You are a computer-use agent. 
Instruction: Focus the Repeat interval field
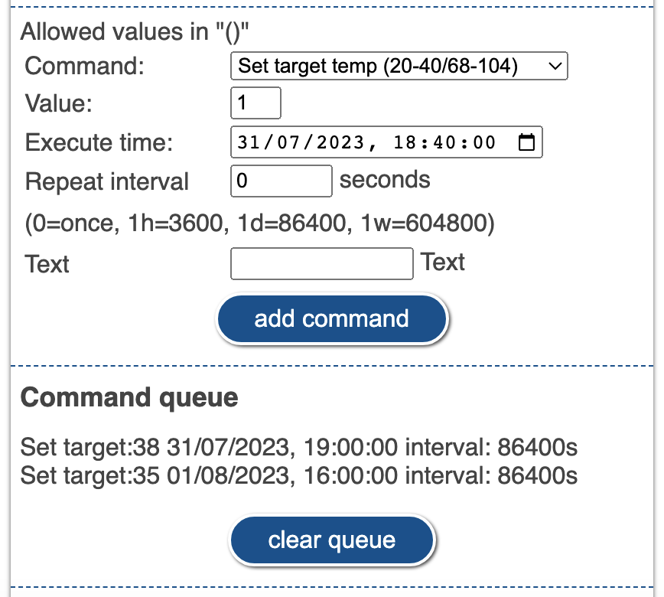[280, 181]
